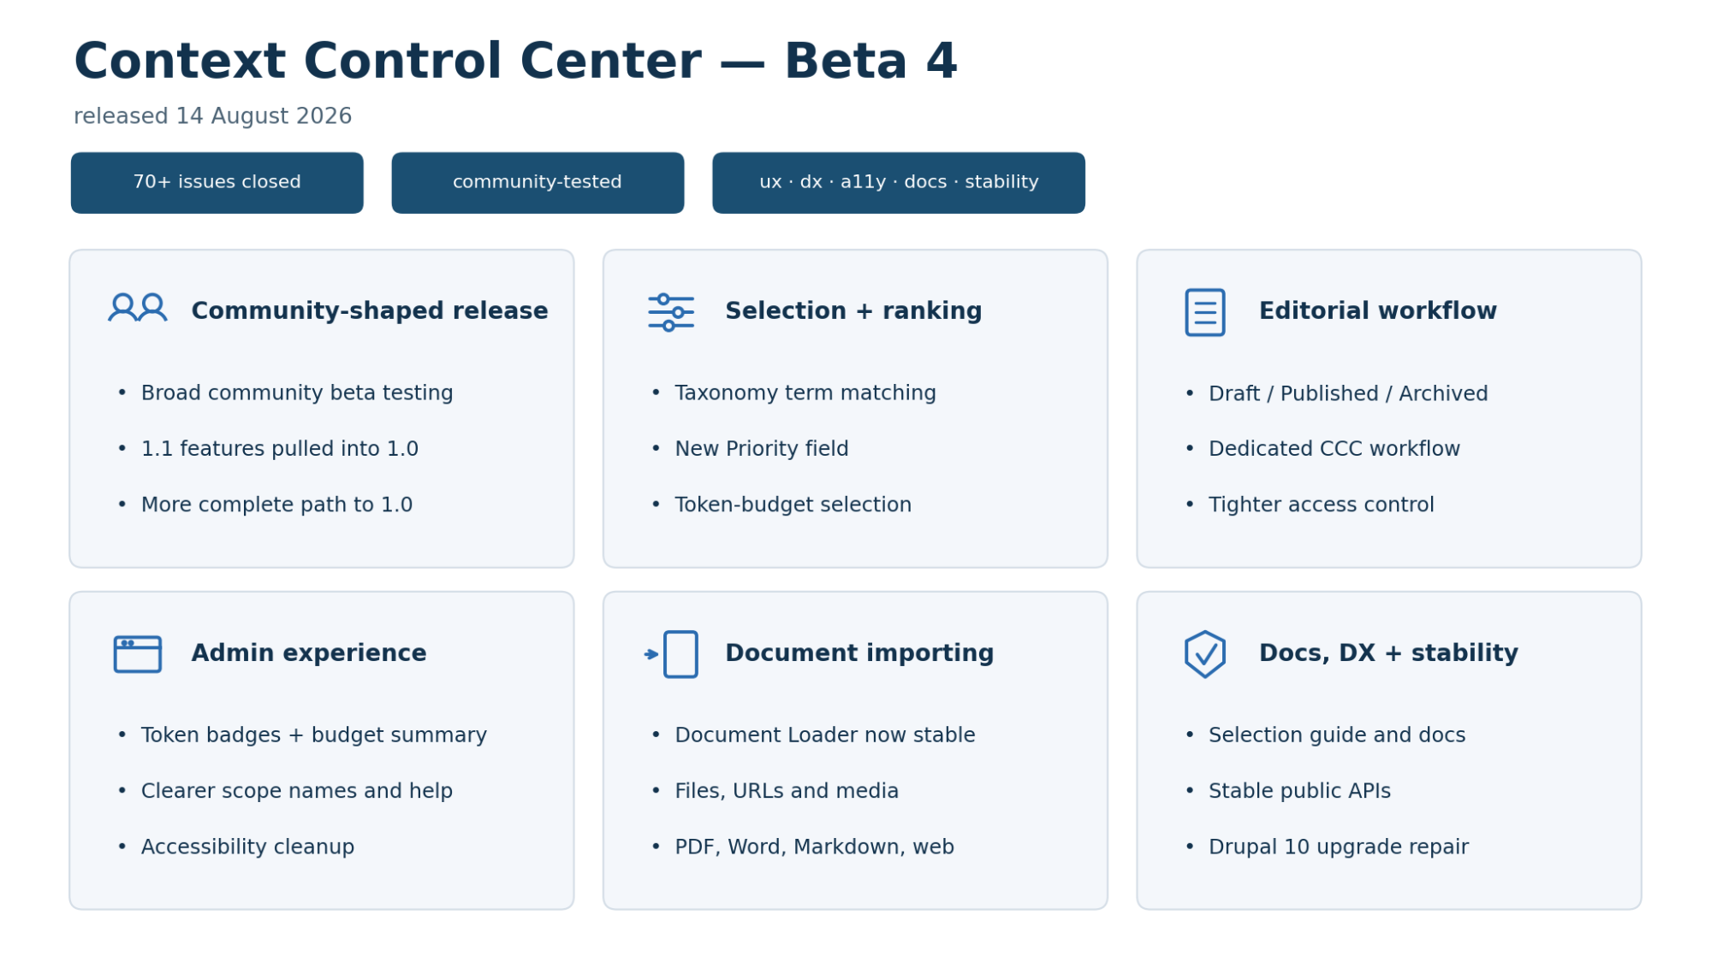Click the title 'Context Control Center — Beta 4'
The width and height of the screenshot is (1711, 962).
[x=515, y=62]
